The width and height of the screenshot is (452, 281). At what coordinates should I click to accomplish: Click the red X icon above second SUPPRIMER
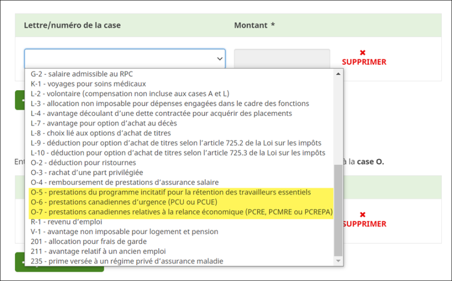pyautogui.click(x=363, y=215)
